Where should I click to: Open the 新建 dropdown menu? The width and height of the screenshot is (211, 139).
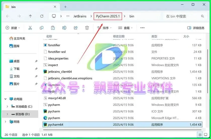point(13,28)
